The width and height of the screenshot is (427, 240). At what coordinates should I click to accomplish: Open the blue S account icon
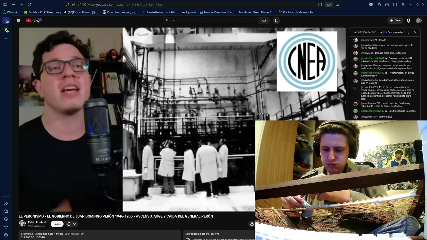coord(371,4)
